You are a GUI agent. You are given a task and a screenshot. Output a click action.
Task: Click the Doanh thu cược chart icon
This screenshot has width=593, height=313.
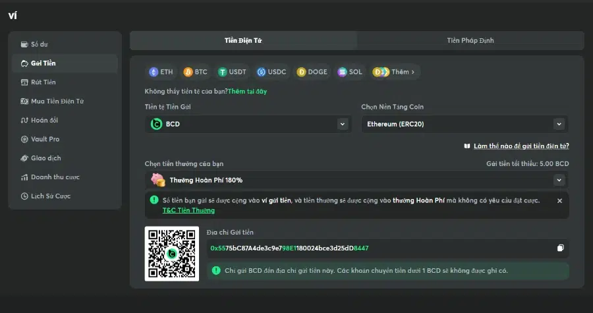coord(24,177)
